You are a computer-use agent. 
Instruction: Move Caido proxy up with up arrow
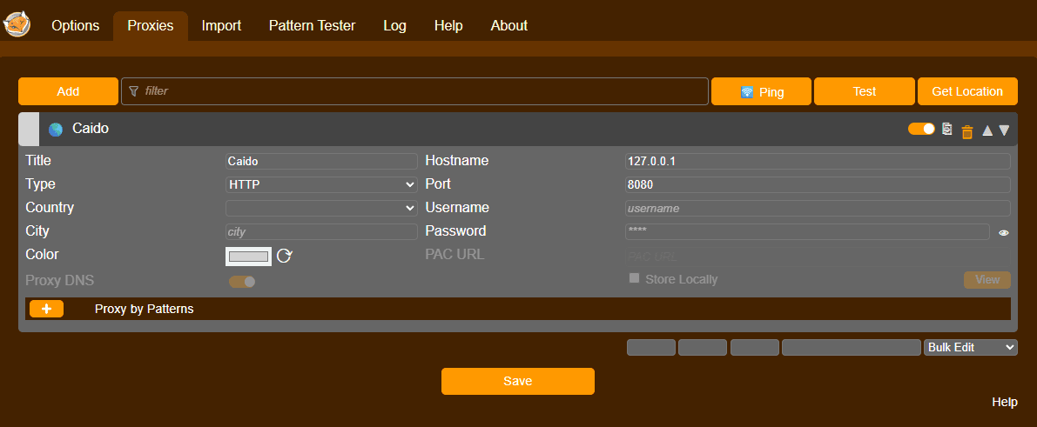987,130
